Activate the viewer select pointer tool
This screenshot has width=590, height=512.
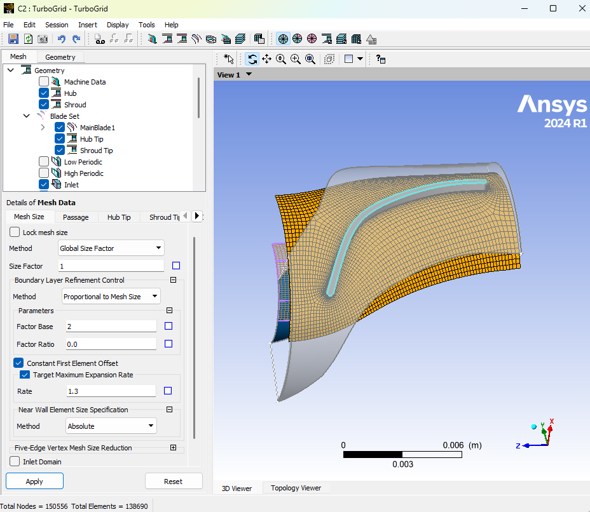pyautogui.click(x=228, y=59)
